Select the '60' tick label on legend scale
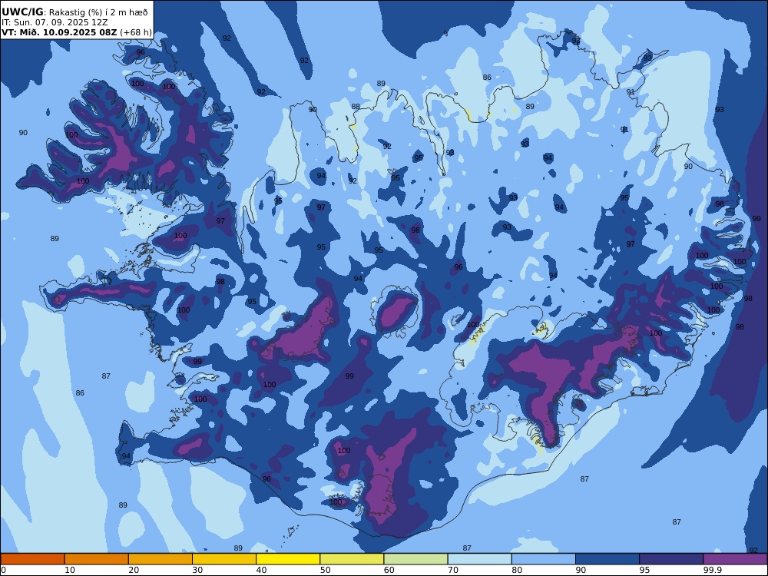This screenshot has height=576, width=768. [x=389, y=570]
